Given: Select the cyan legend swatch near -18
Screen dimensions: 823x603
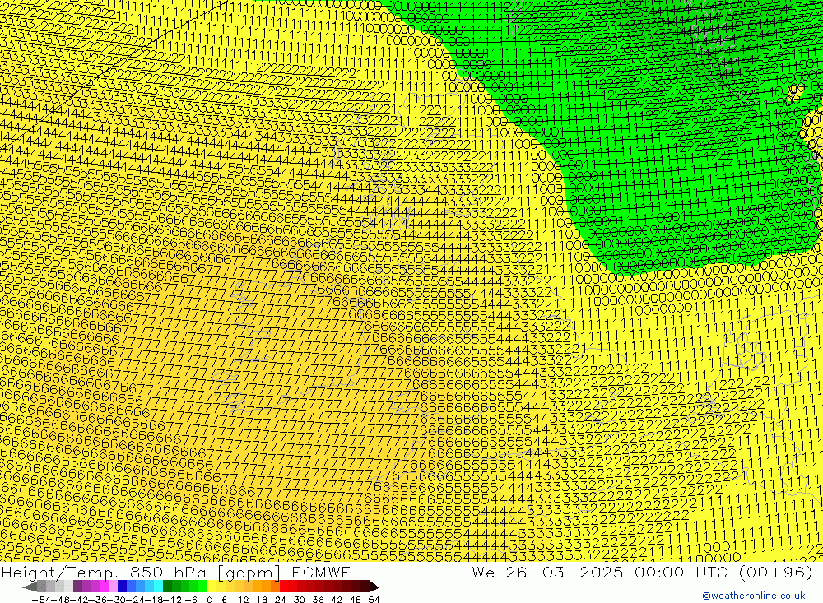Looking at the screenshot, I should point(158,587).
